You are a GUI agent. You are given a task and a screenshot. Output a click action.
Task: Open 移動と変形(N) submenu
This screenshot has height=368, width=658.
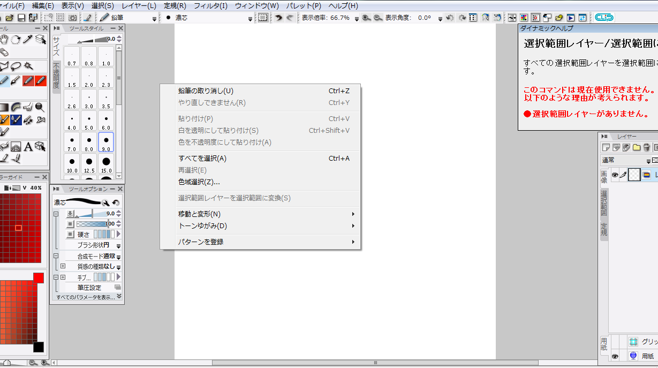coord(260,214)
